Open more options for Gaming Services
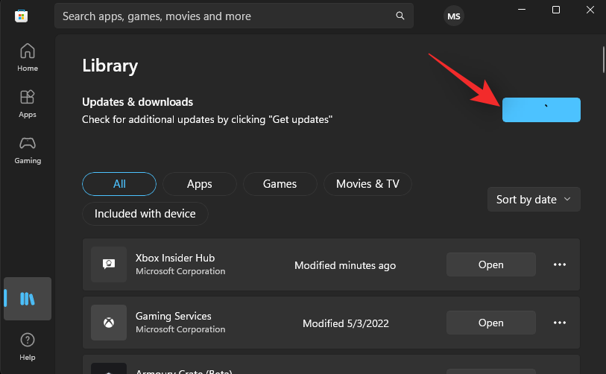Screen dimensions: 606x374 coord(559,323)
